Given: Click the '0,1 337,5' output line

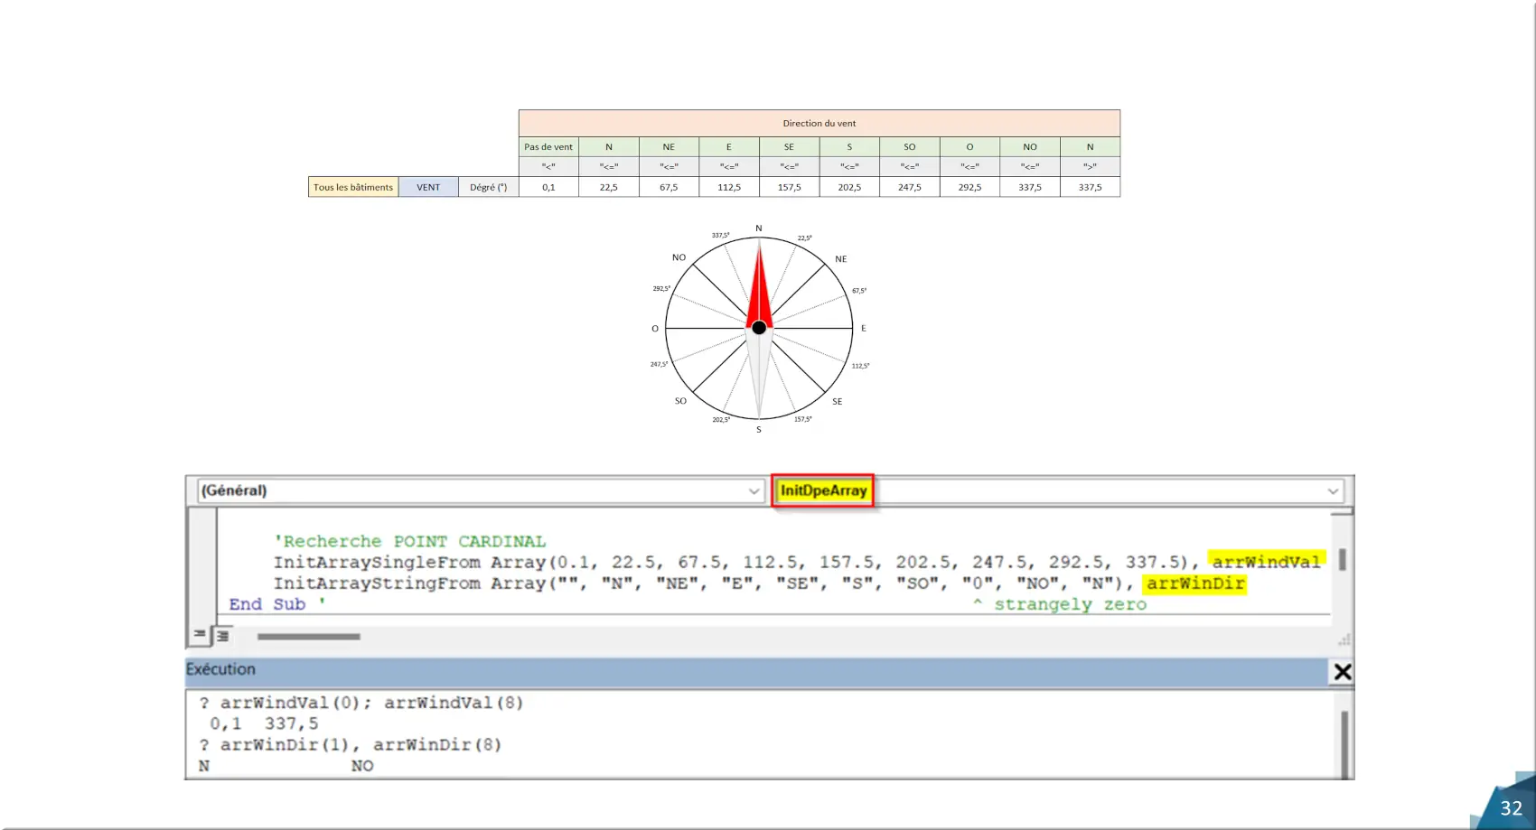Looking at the screenshot, I should tap(264, 723).
